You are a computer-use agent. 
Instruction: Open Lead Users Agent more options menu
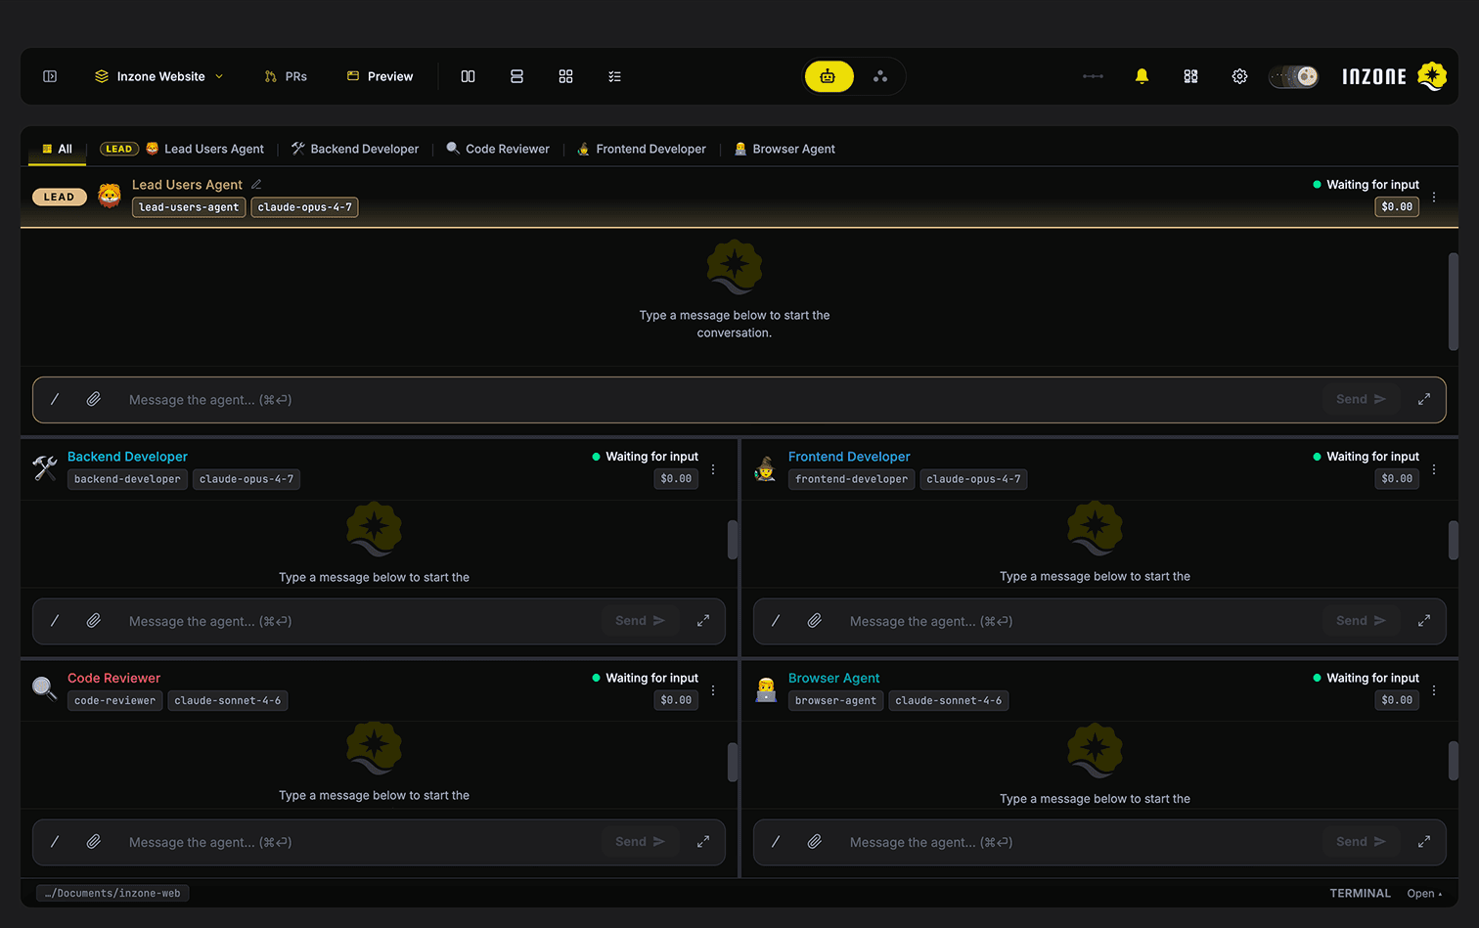coord(1434,197)
